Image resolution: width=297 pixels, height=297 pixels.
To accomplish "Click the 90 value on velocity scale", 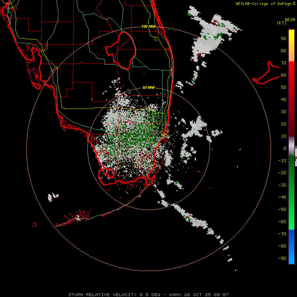I will tap(283, 39).
